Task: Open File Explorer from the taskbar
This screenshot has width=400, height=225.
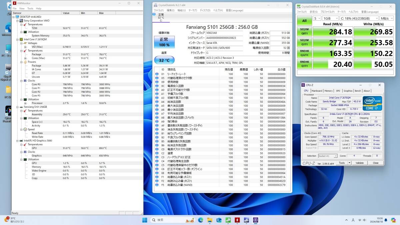Action: [x=210, y=220]
